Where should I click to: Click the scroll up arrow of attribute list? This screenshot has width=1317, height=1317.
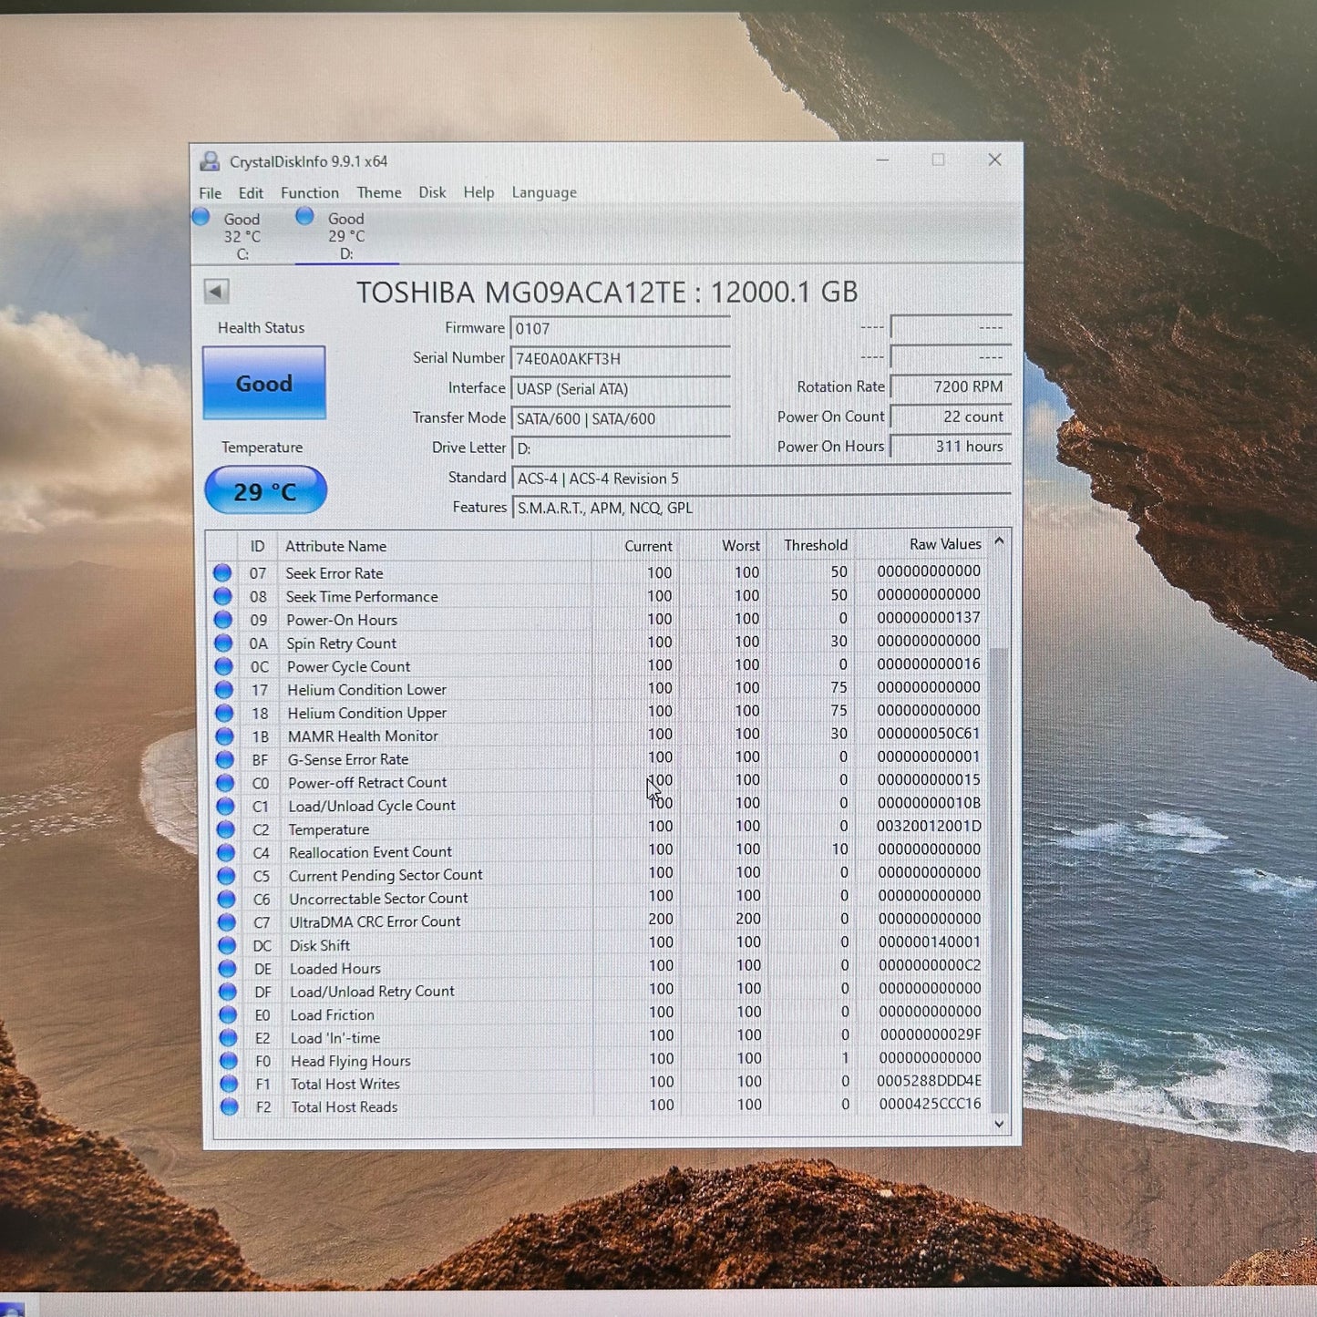[999, 541]
